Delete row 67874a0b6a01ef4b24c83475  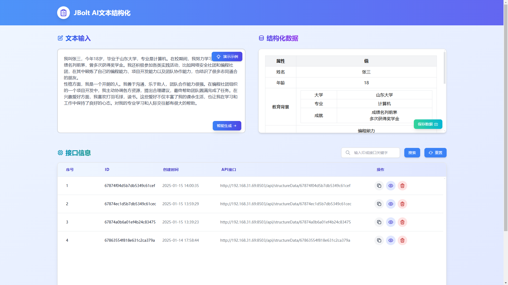[402, 222]
